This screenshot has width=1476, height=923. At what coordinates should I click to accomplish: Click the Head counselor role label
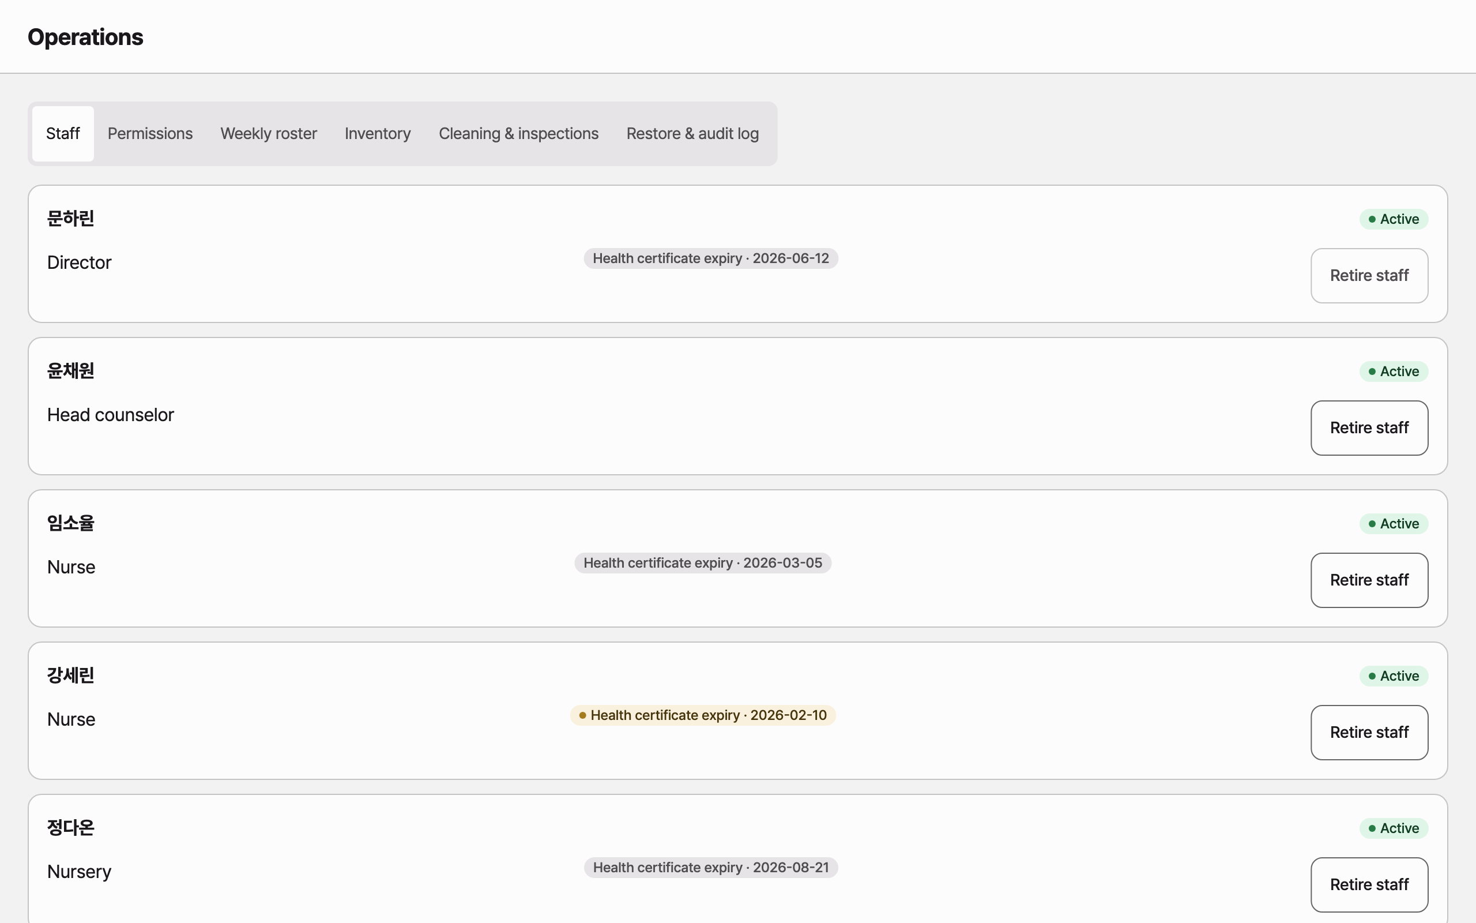110,415
